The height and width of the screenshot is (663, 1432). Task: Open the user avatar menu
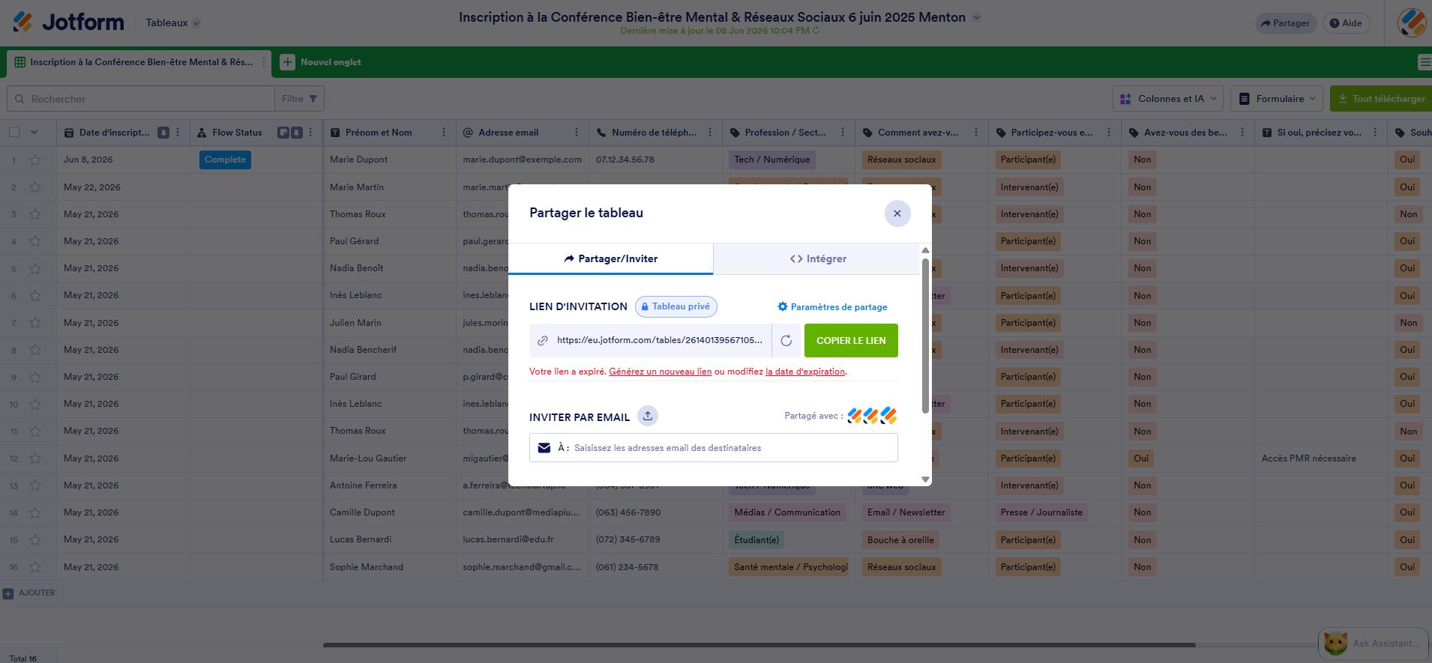pyautogui.click(x=1412, y=22)
